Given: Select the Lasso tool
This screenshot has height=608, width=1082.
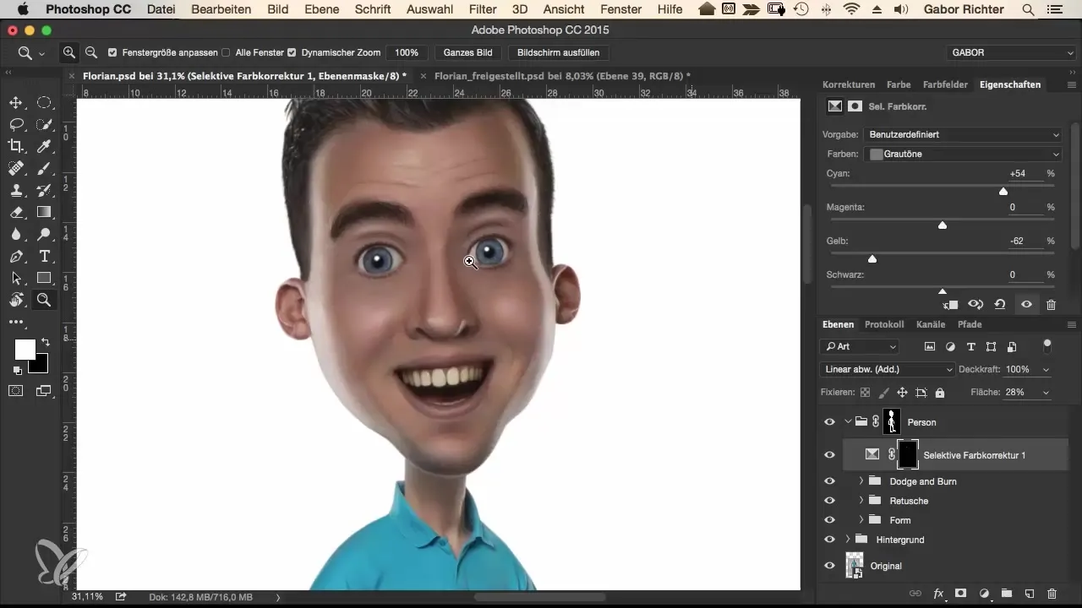Looking at the screenshot, I should click(x=16, y=124).
